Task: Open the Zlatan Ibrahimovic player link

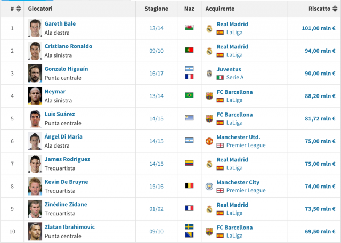Action: click(70, 227)
